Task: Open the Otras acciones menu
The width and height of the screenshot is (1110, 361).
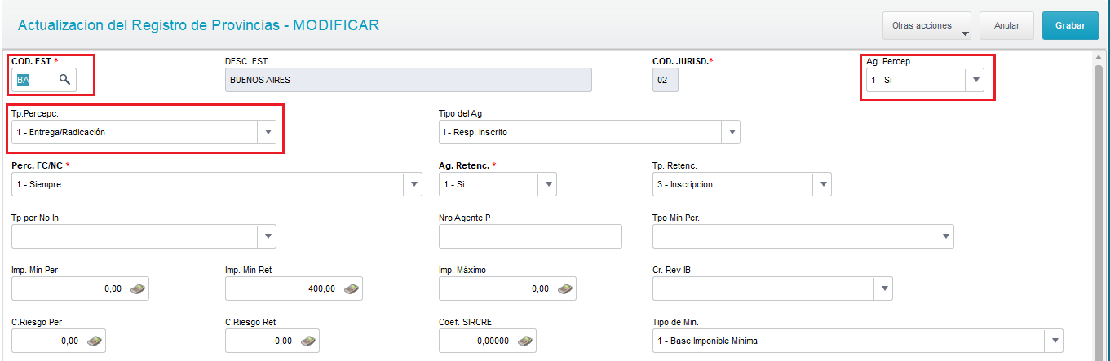Action: pos(926,25)
